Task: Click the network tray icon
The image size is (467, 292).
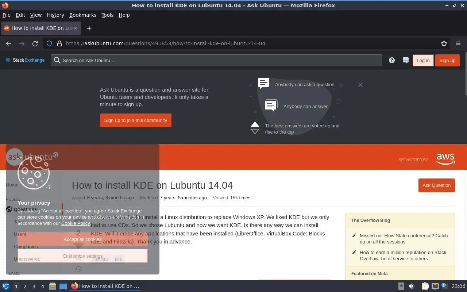Action: pos(435,286)
